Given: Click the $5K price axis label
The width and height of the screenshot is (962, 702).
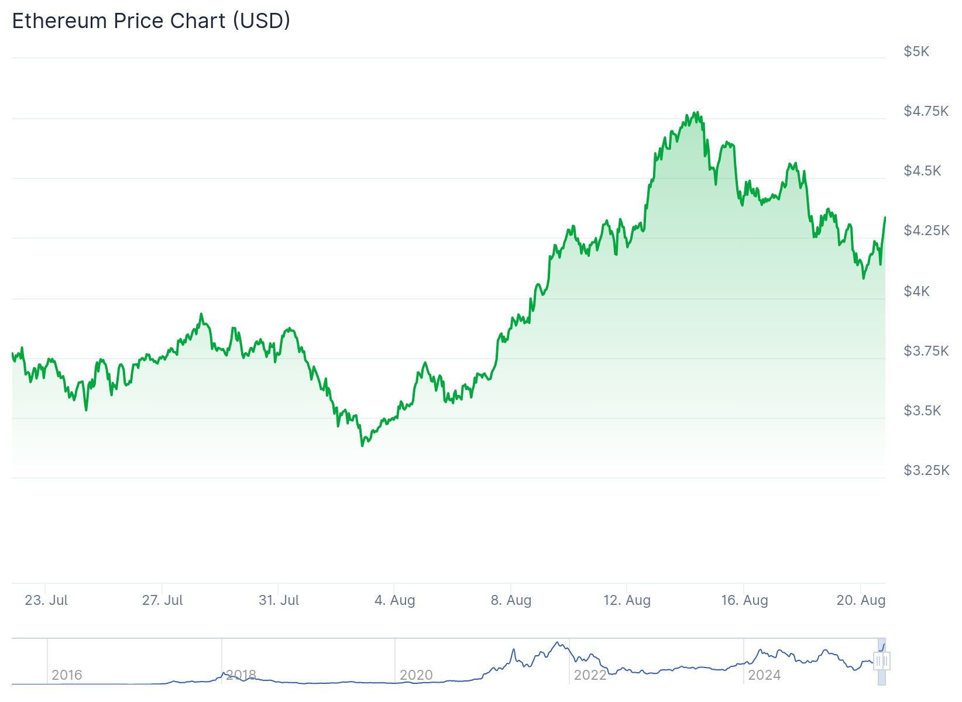Looking at the screenshot, I should pyautogui.click(x=916, y=51).
